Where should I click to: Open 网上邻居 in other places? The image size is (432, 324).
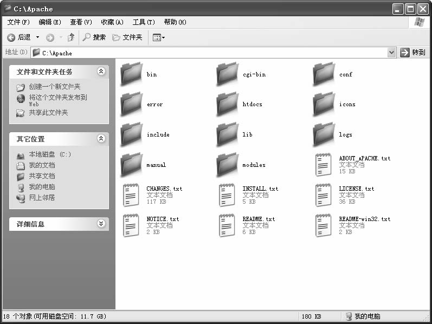coord(42,198)
